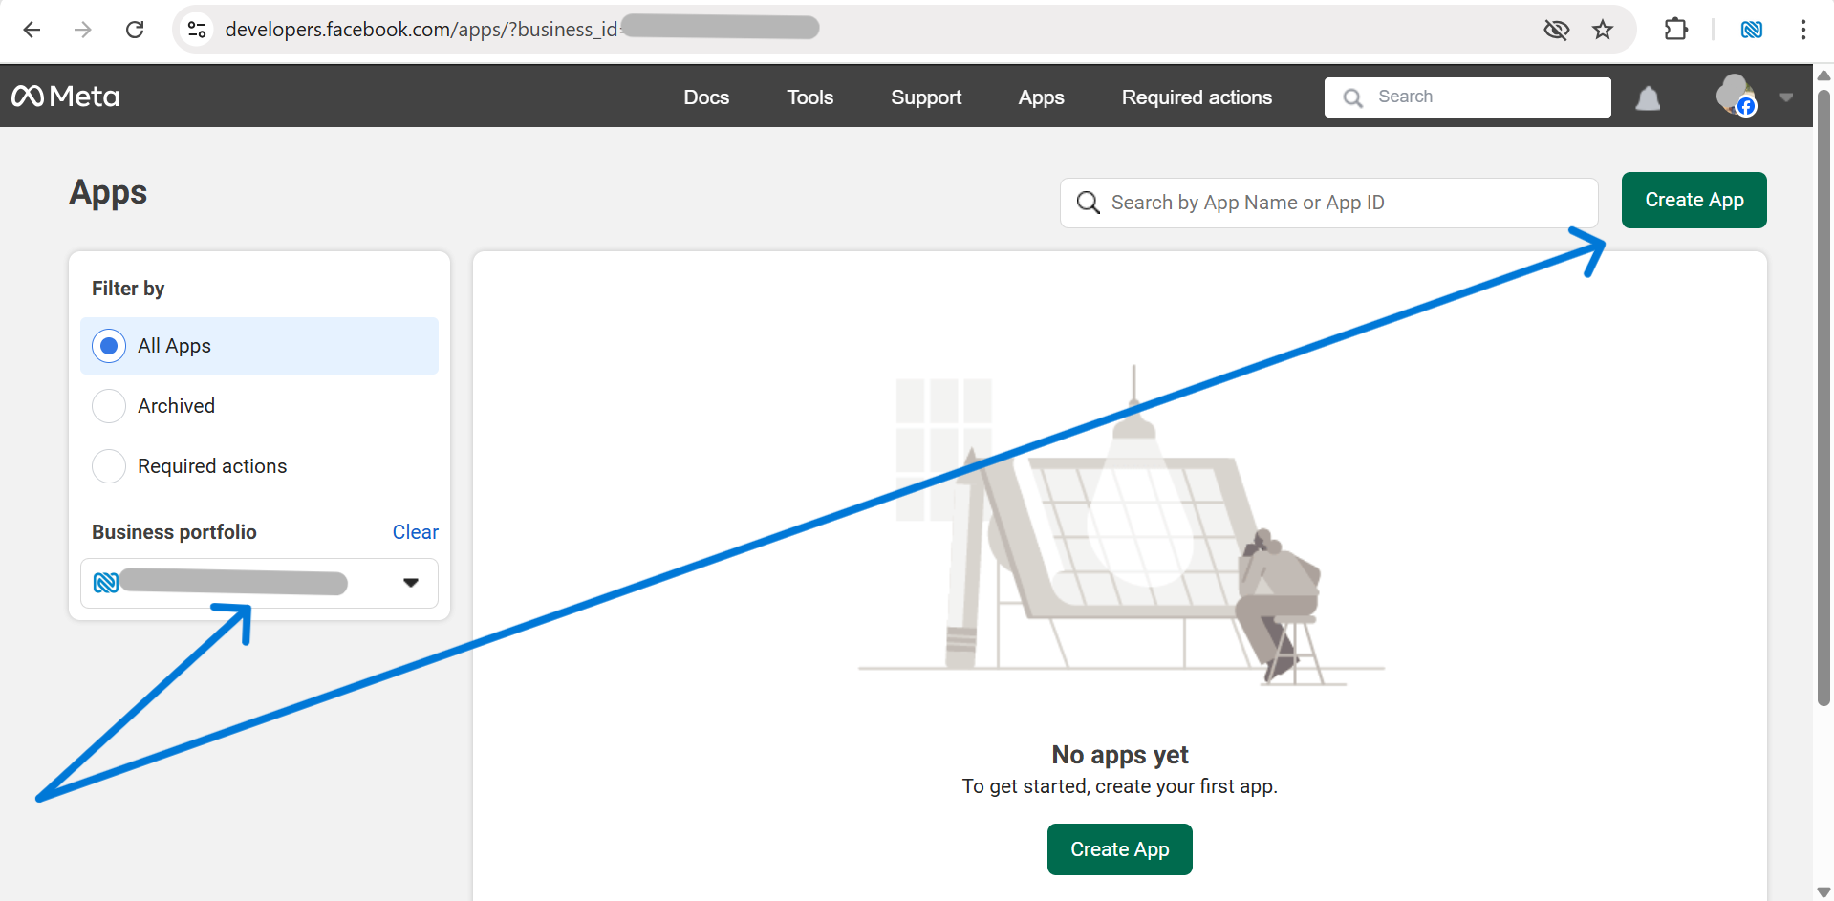Click the hidden-eye privacy icon in address bar

point(1557,30)
